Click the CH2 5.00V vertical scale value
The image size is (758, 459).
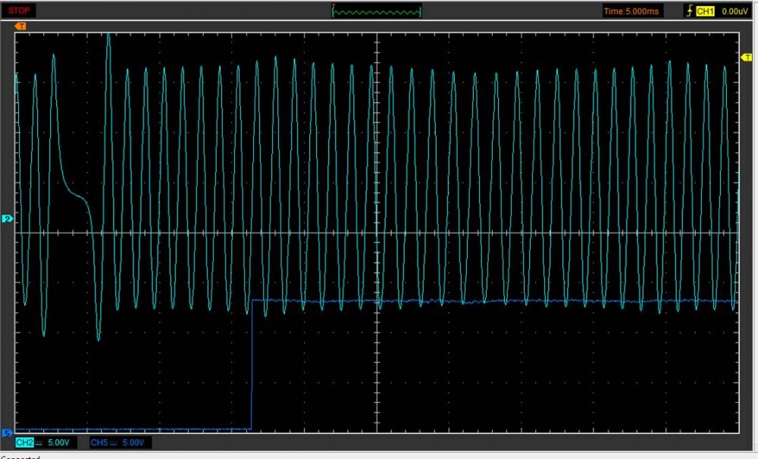[60, 442]
